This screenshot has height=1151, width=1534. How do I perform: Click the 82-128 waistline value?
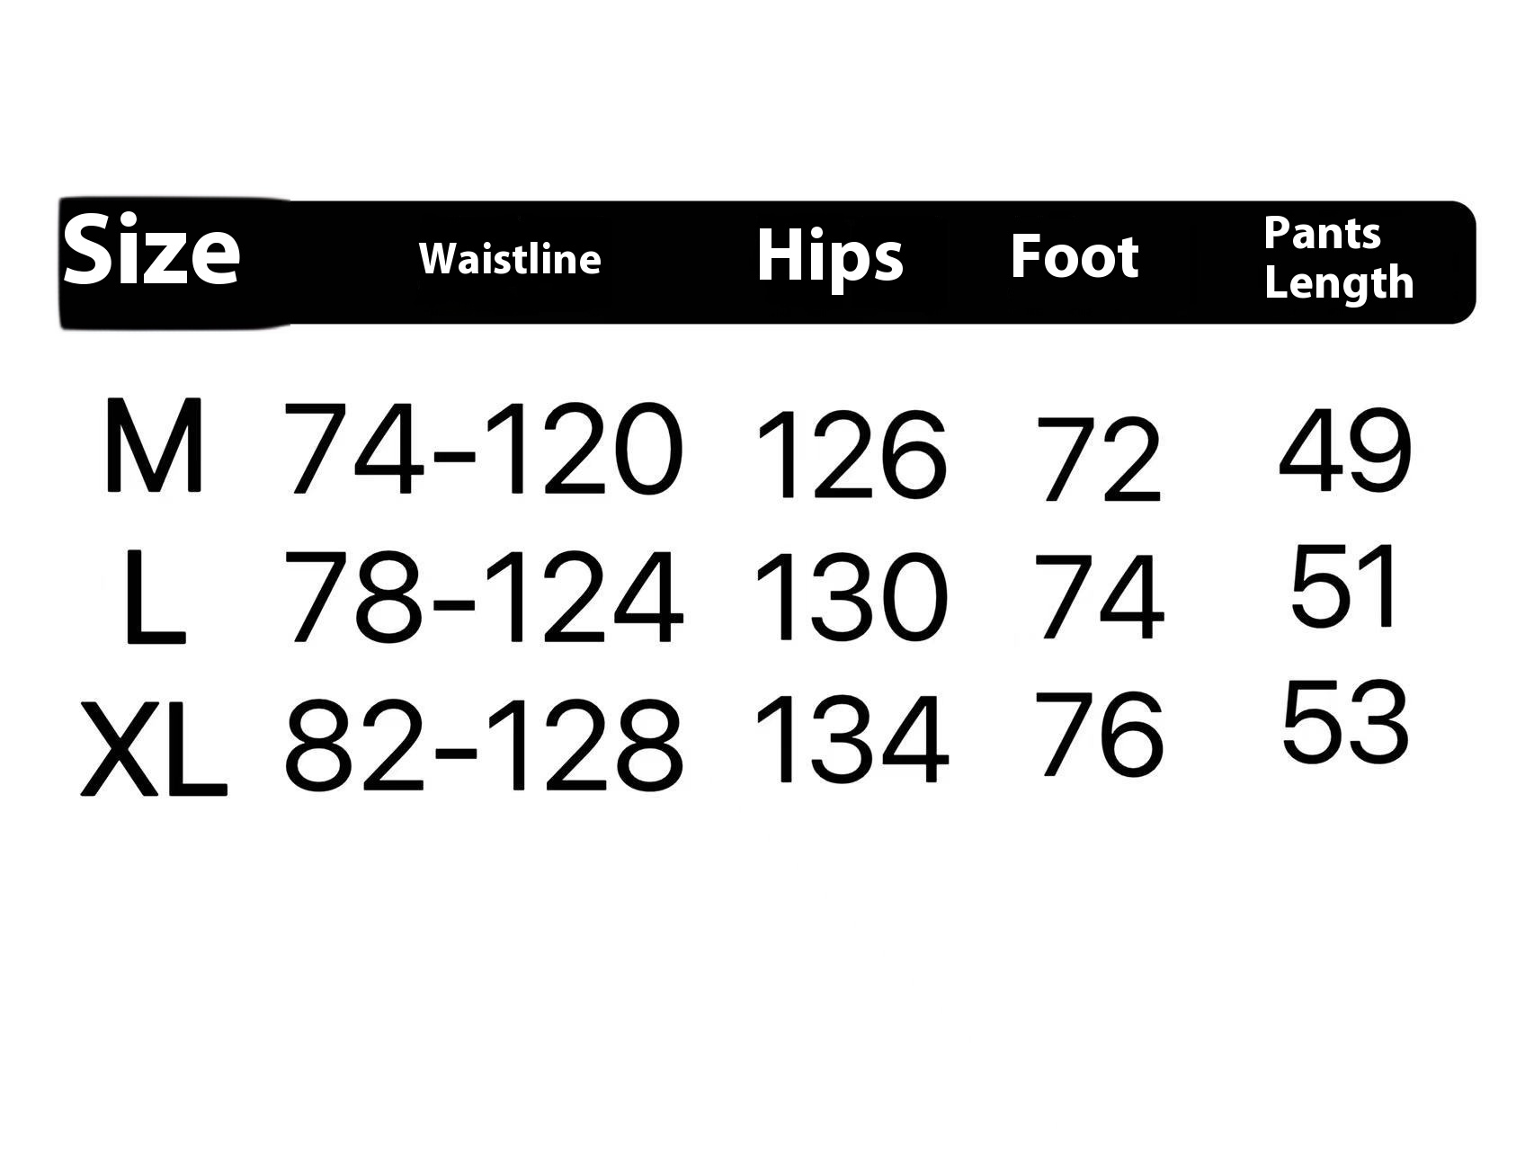click(x=483, y=745)
